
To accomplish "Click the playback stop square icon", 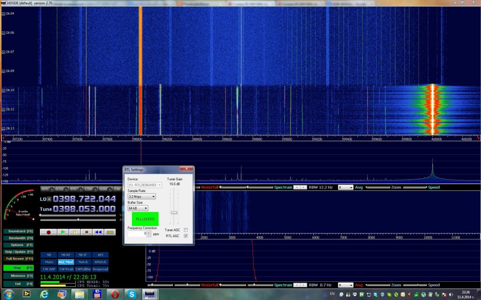I will 86,232.
